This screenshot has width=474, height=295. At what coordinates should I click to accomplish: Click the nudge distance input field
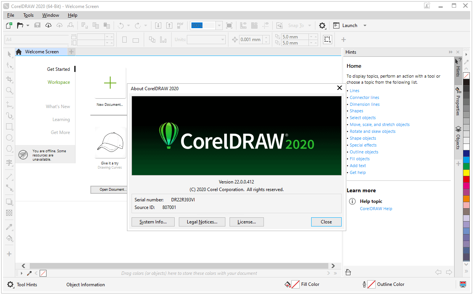(251, 40)
